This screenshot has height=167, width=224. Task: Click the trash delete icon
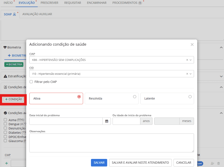(x=218, y=163)
